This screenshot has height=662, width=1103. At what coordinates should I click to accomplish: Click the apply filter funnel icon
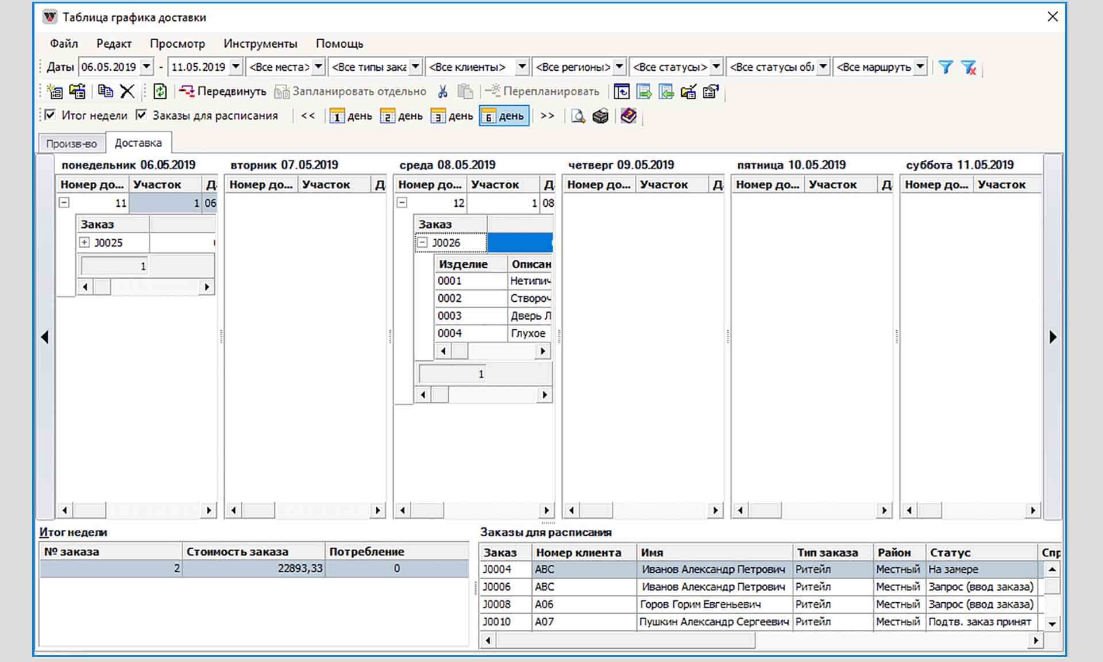946,67
